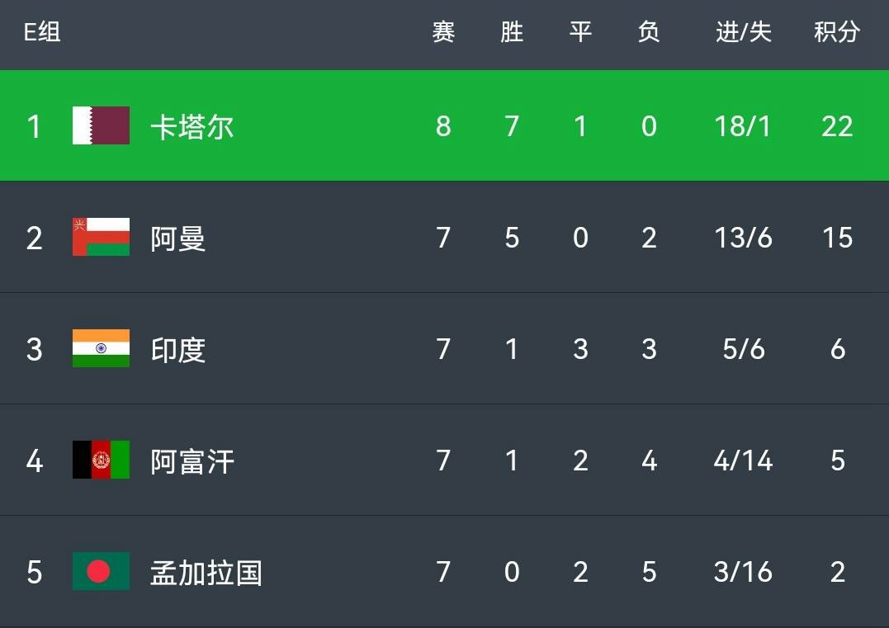Click the 进/失 column header

click(x=743, y=31)
